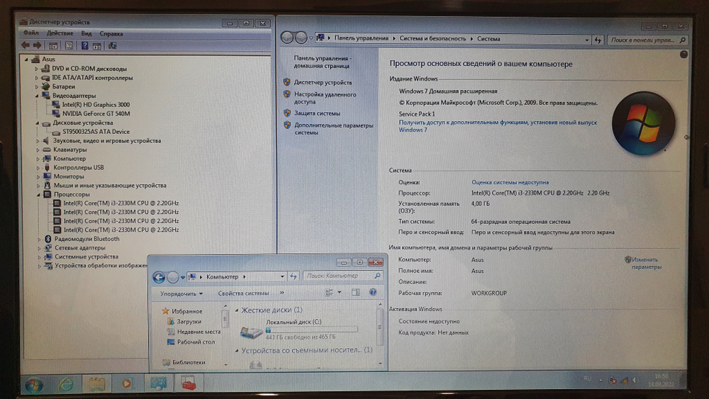Open Недавние места in favorites pane

point(199,332)
